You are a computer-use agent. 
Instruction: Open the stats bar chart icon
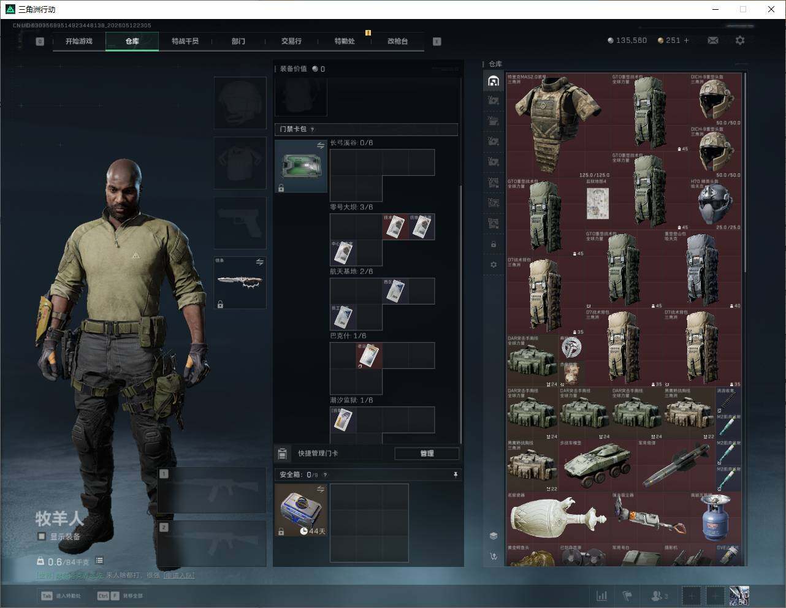(602, 595)
